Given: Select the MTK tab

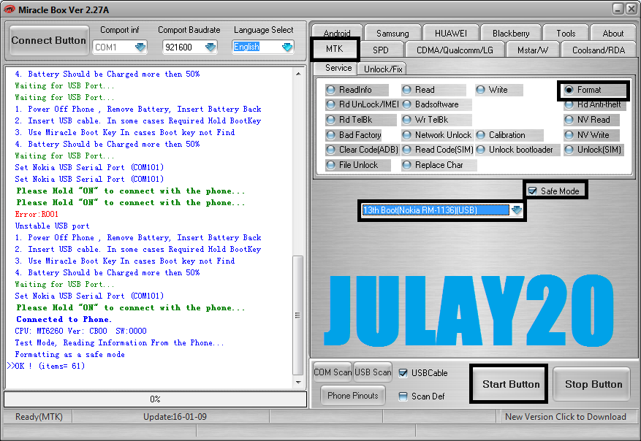Looking at the screenshot, I should tap(335, 49).
